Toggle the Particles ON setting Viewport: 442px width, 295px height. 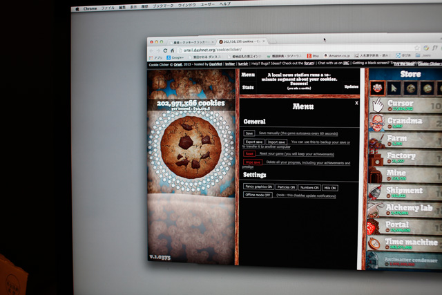point(287,187)
